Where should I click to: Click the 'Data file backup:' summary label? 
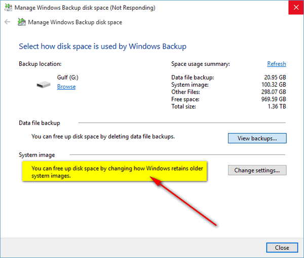point(193,78)
